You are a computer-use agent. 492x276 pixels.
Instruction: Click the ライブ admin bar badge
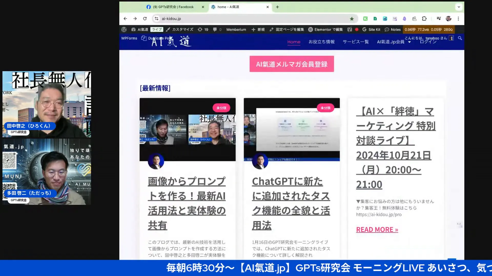pos(157,29)
